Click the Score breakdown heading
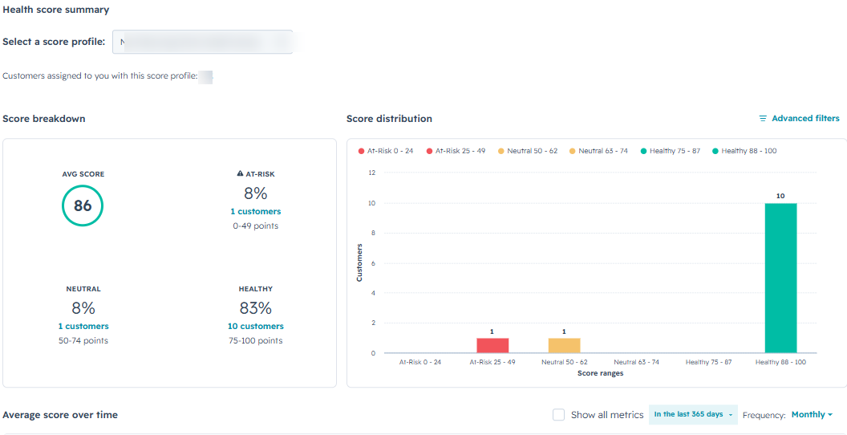This screenshot has width=847, height=435. pos(44,118)
